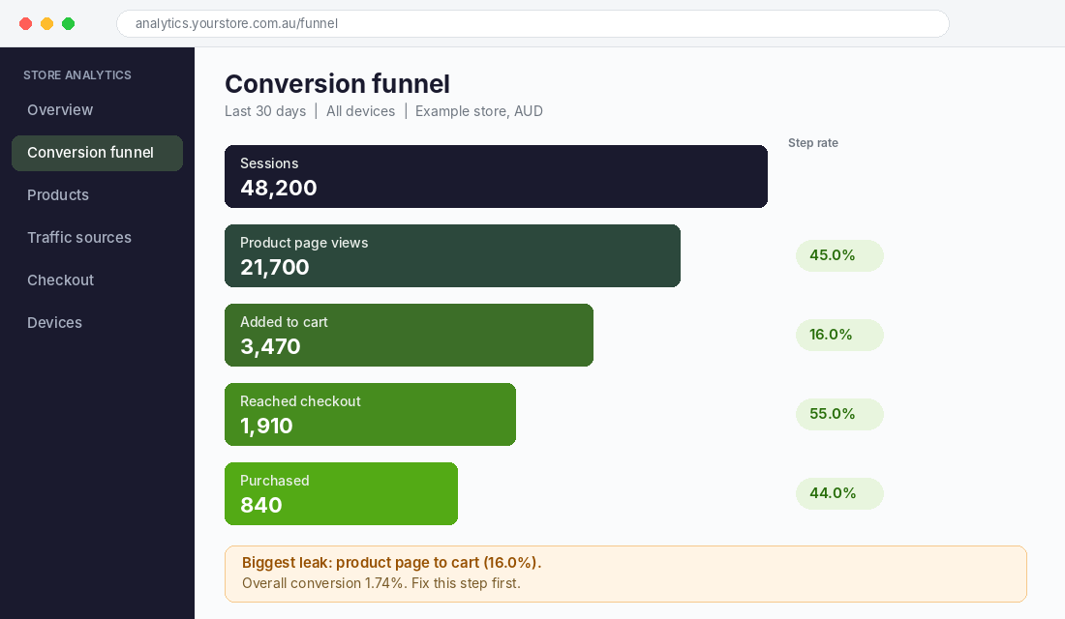The image size is (1065, 619).
Task: Click the URL address bar
Action: pyautogui.click(x=532, y=24)
